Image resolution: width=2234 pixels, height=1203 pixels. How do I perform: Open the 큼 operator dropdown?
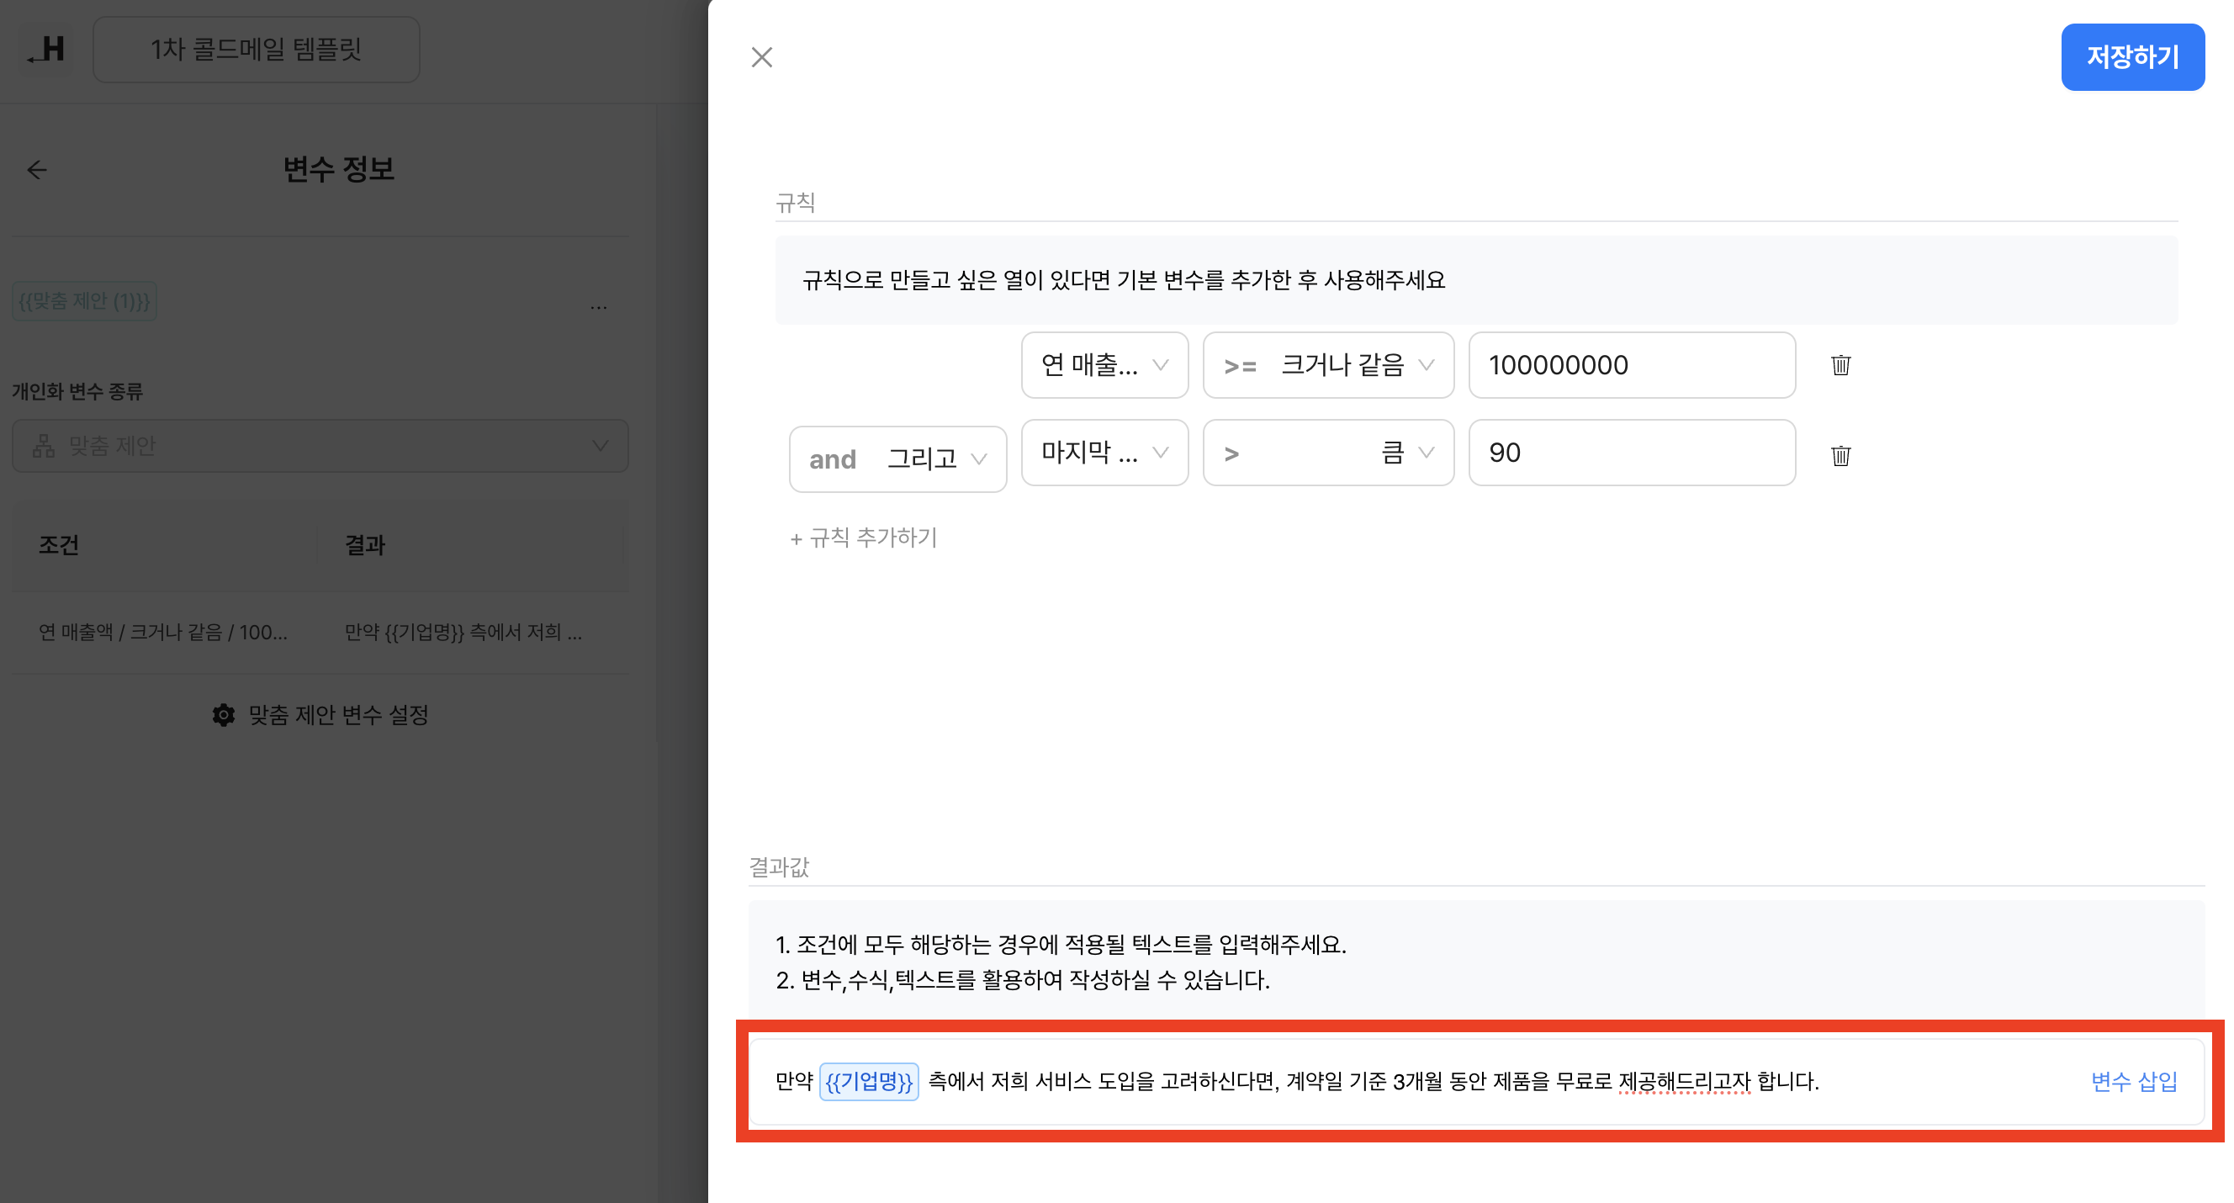[1328, 453]
